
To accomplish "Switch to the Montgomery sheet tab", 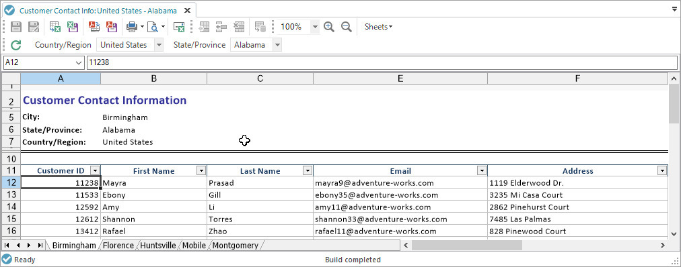I will (x=236, y=246).
